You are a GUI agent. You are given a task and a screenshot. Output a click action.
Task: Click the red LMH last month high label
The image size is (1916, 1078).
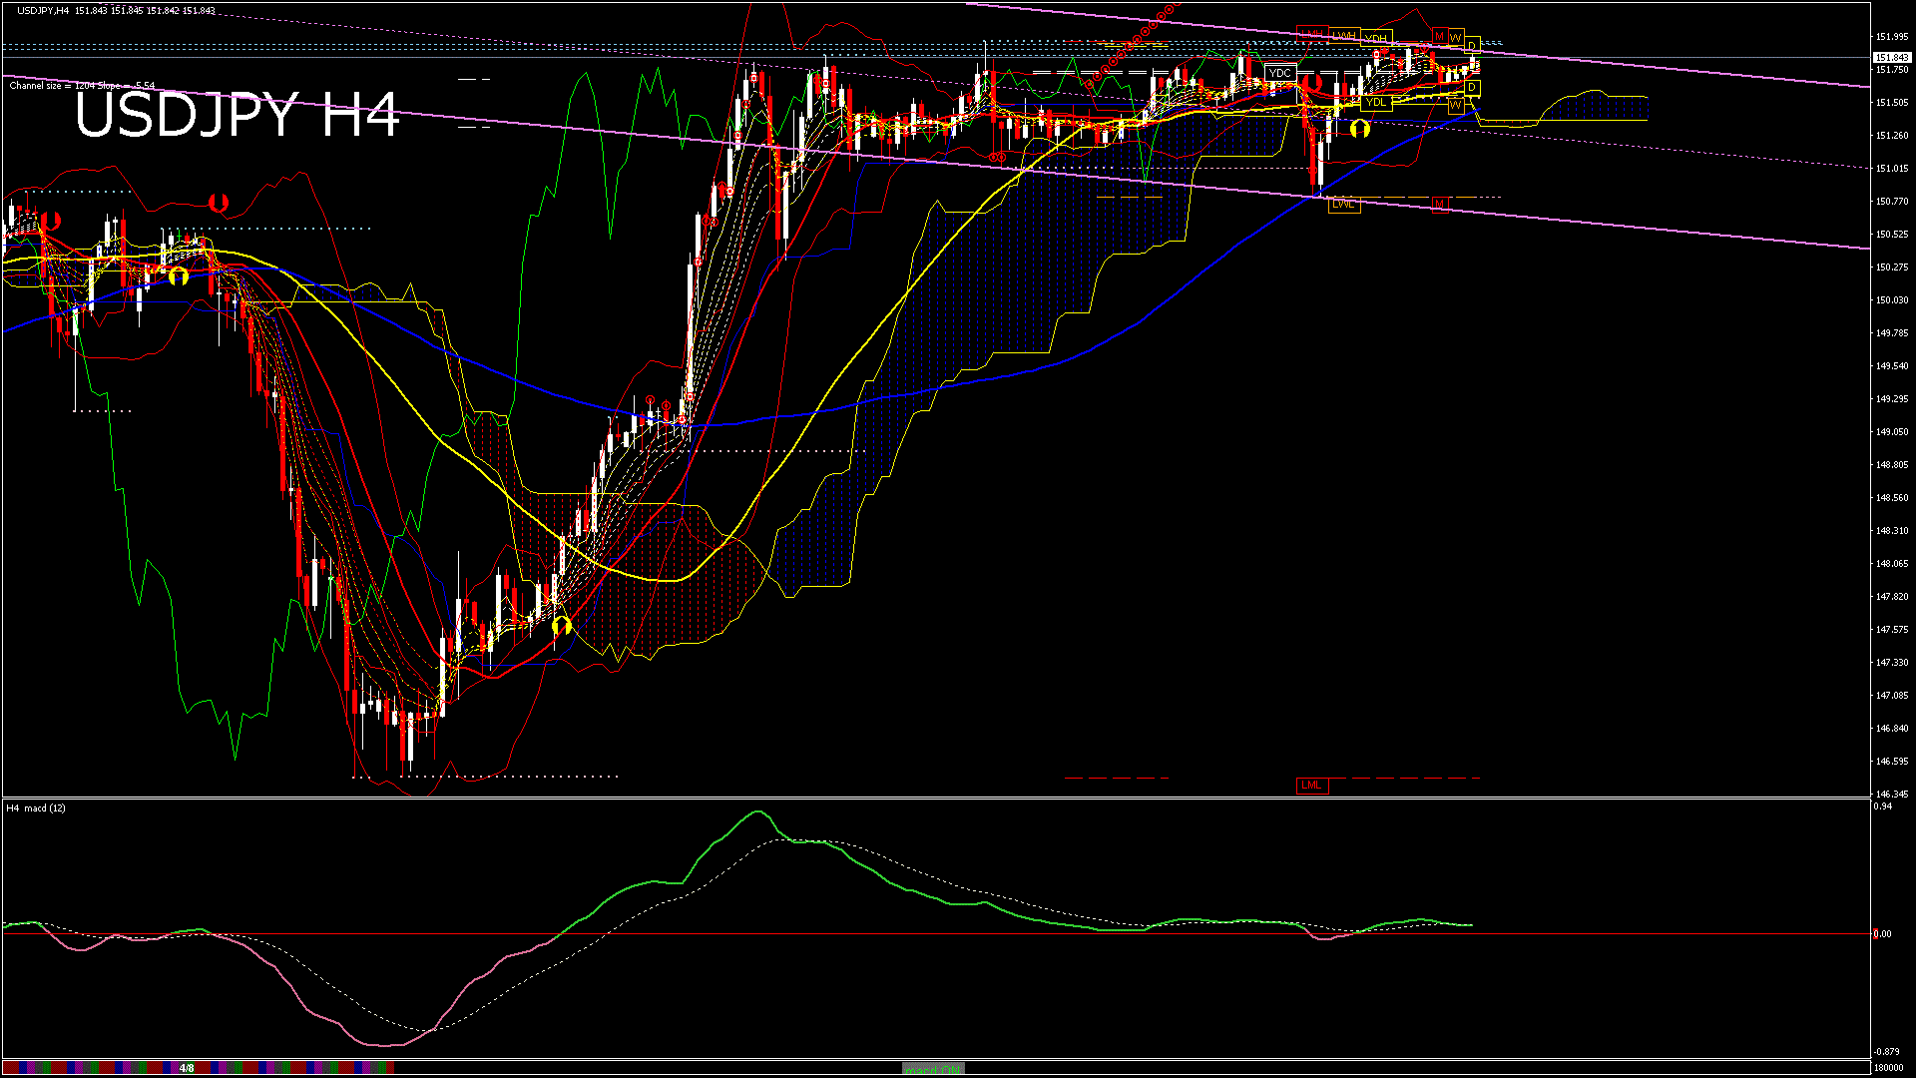tap(1312, 35)
